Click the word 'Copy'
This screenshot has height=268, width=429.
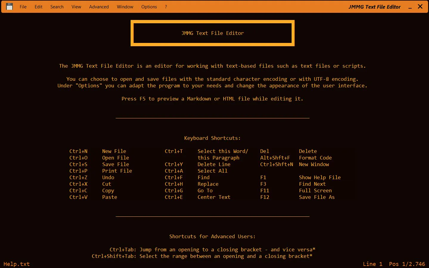108,190
